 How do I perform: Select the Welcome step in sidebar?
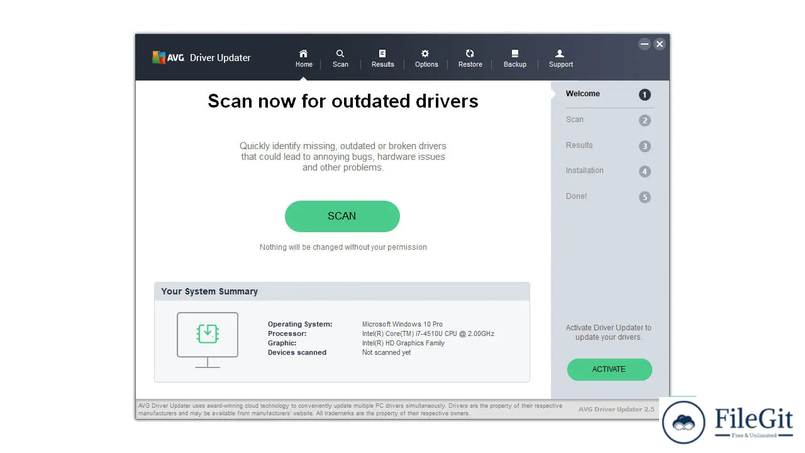point(583,94)
